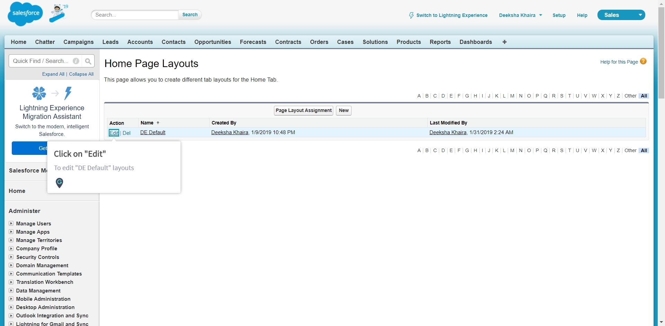This screenshot has width=665, height=326.
Task: Click Collapse All in sidebar
Action: pyautogui.click(x=81, y=74)
